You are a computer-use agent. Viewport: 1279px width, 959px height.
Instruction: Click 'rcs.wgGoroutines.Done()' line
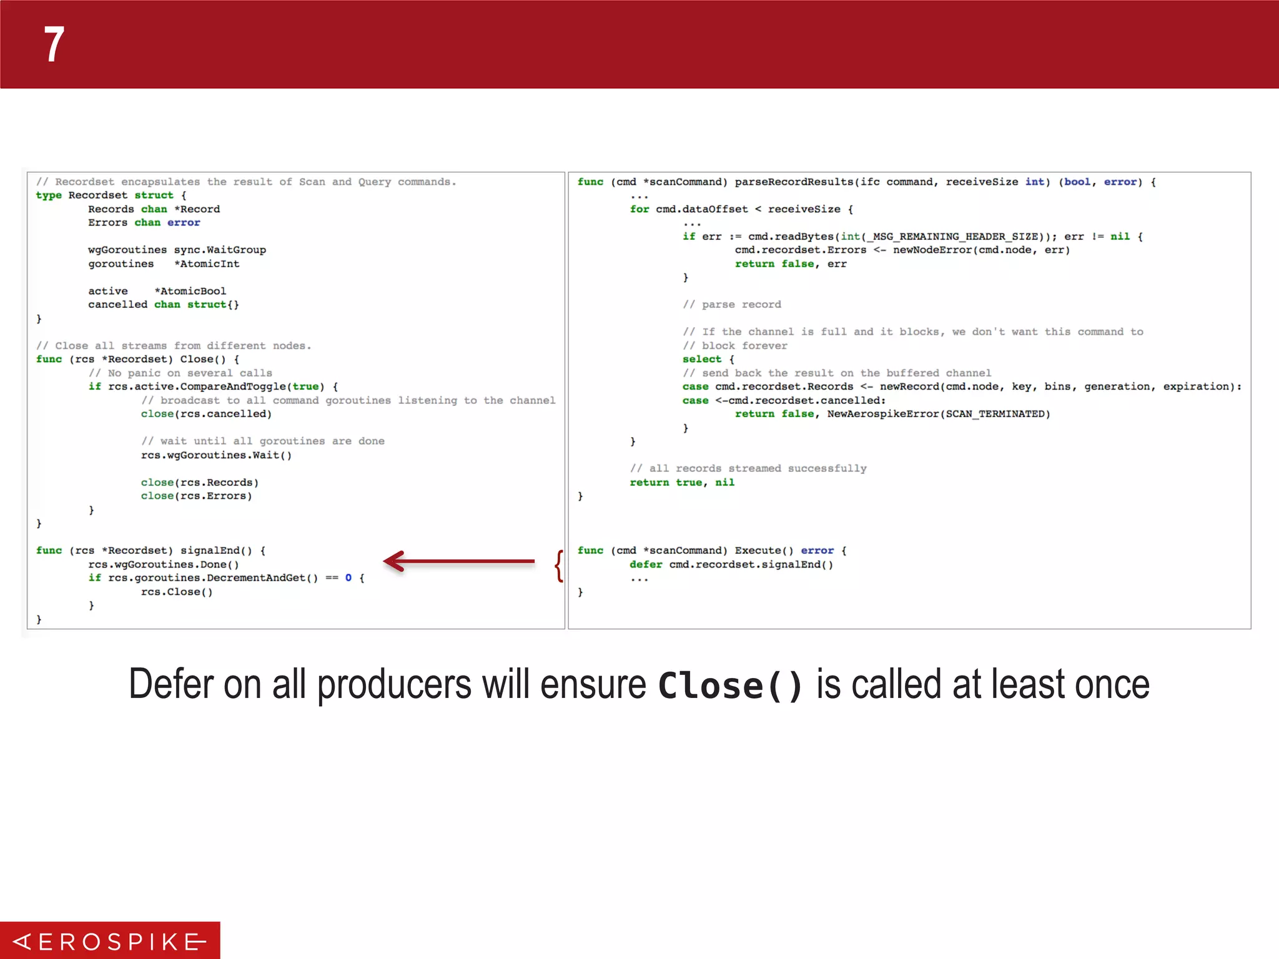[164, 564]
